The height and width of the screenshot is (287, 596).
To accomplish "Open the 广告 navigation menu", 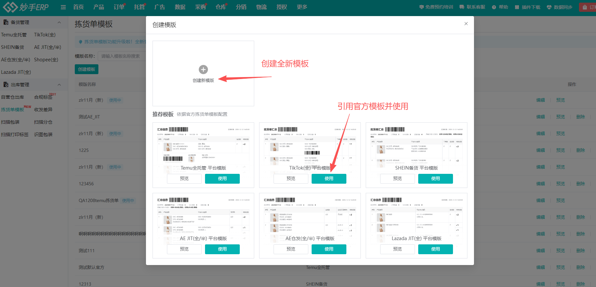I will pyautogui.click(x=160, y=7).
